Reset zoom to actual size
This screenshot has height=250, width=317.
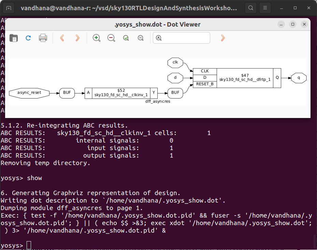coord(140,38)
